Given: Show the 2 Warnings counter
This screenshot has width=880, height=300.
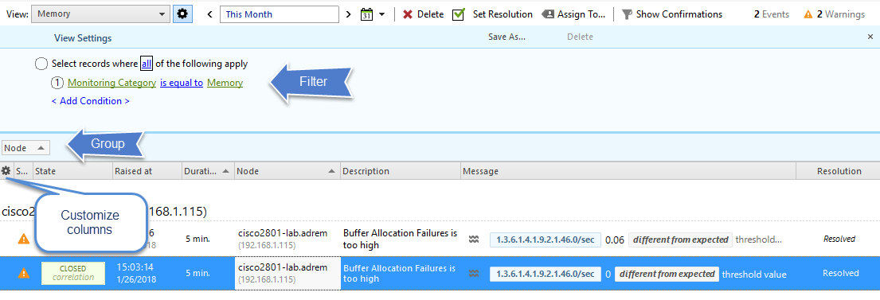Looking at the screenshot, I should pyautogui.click(x=835, y=14).
